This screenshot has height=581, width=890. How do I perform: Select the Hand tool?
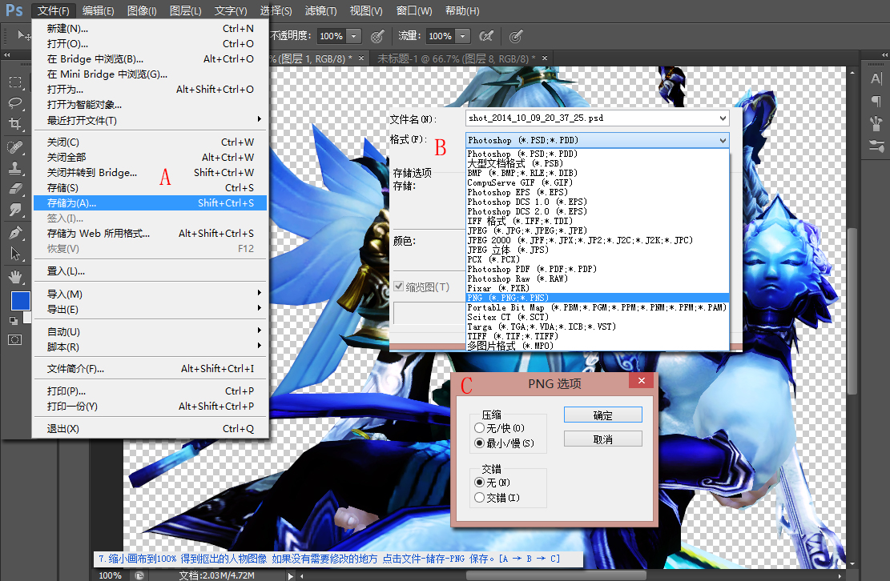[x=15, y=277]
